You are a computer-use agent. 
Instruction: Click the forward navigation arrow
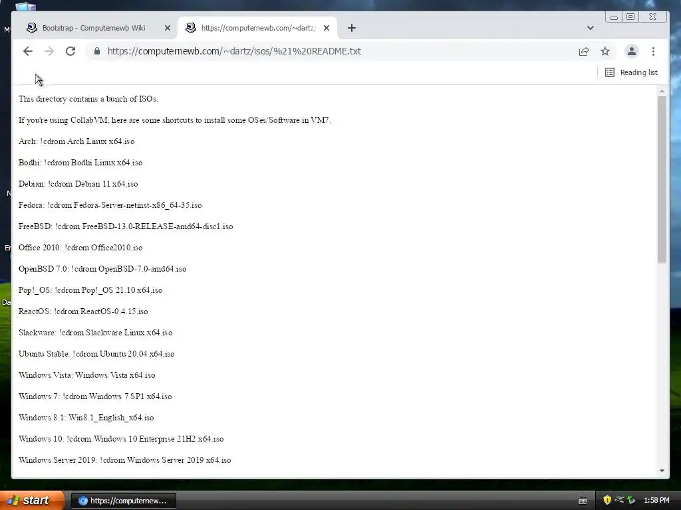(x=49, y=51)
